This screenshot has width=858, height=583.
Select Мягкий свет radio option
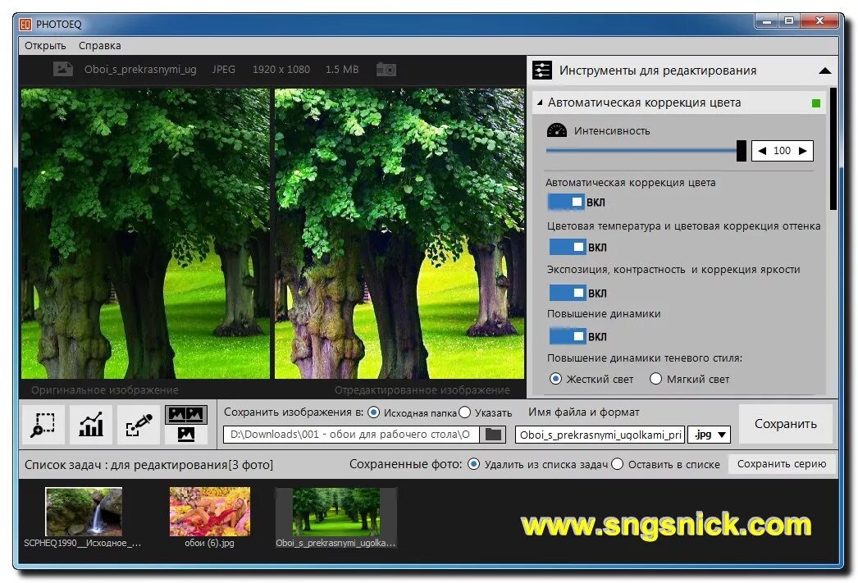[x=655, y=379]
